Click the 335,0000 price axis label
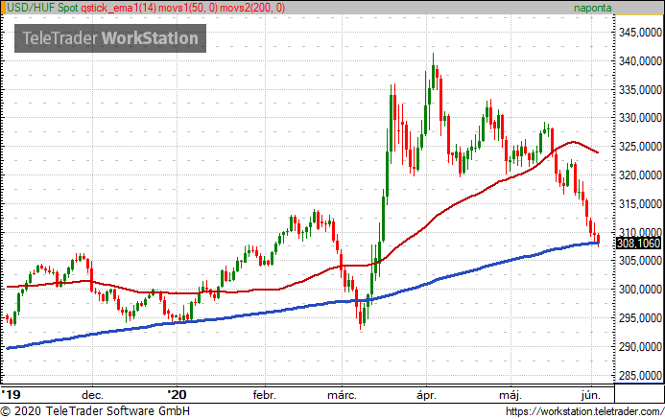Screen dimensions: 665x419 click(x=640, y=90)
